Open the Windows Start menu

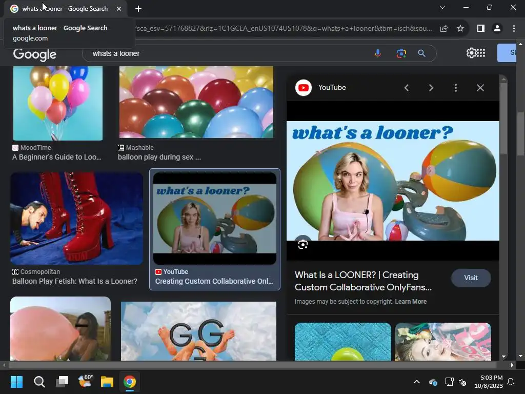click(x=16, y=382)
